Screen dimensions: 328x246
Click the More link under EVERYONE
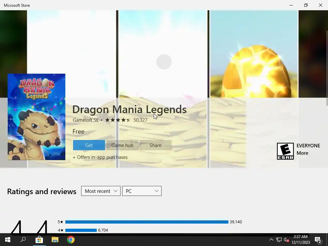pos(302,153)
